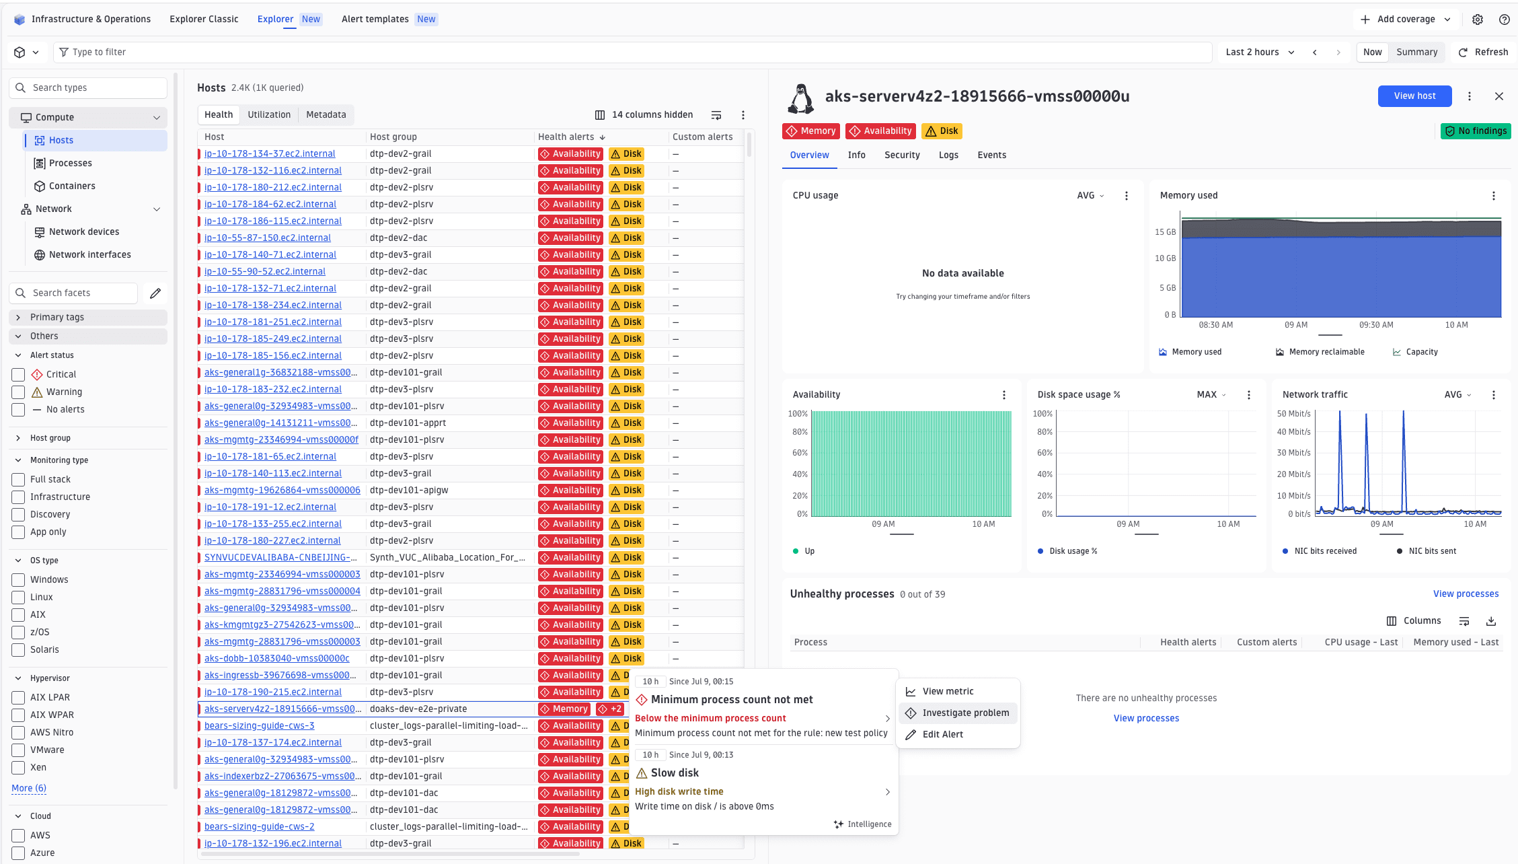The image size is (1518, 864).
Task: Open the settings gear icon
Action: pos(1477,20)
